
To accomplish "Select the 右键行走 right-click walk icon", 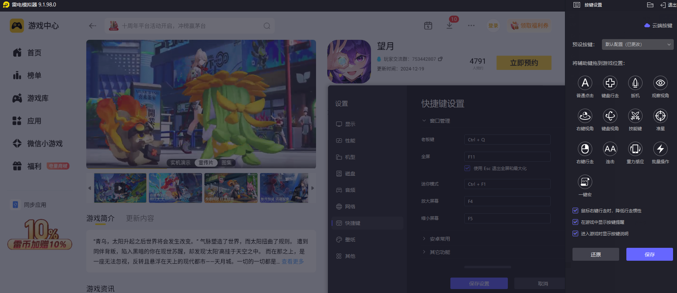I will pos(585,149).
